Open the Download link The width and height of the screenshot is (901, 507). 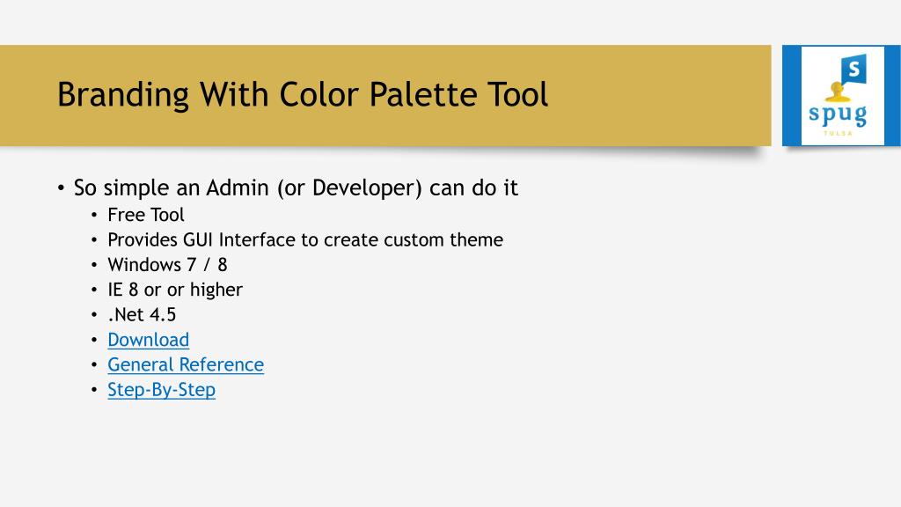click(148, 340)
